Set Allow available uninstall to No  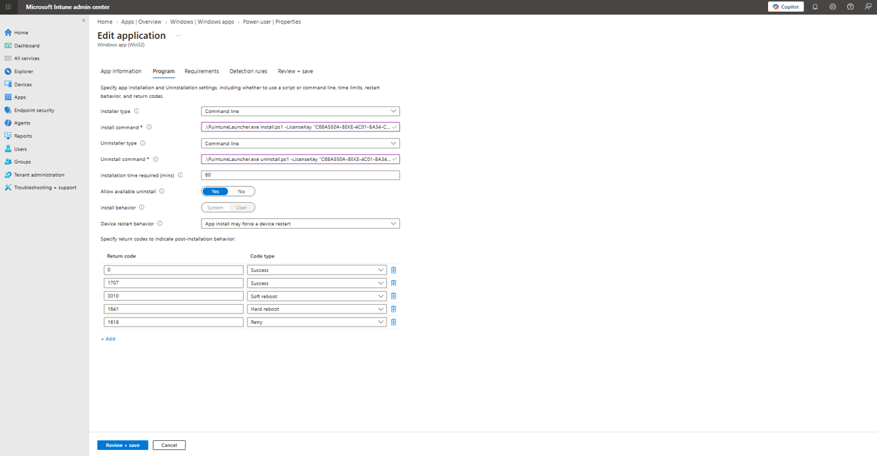(x=241, y=192)
